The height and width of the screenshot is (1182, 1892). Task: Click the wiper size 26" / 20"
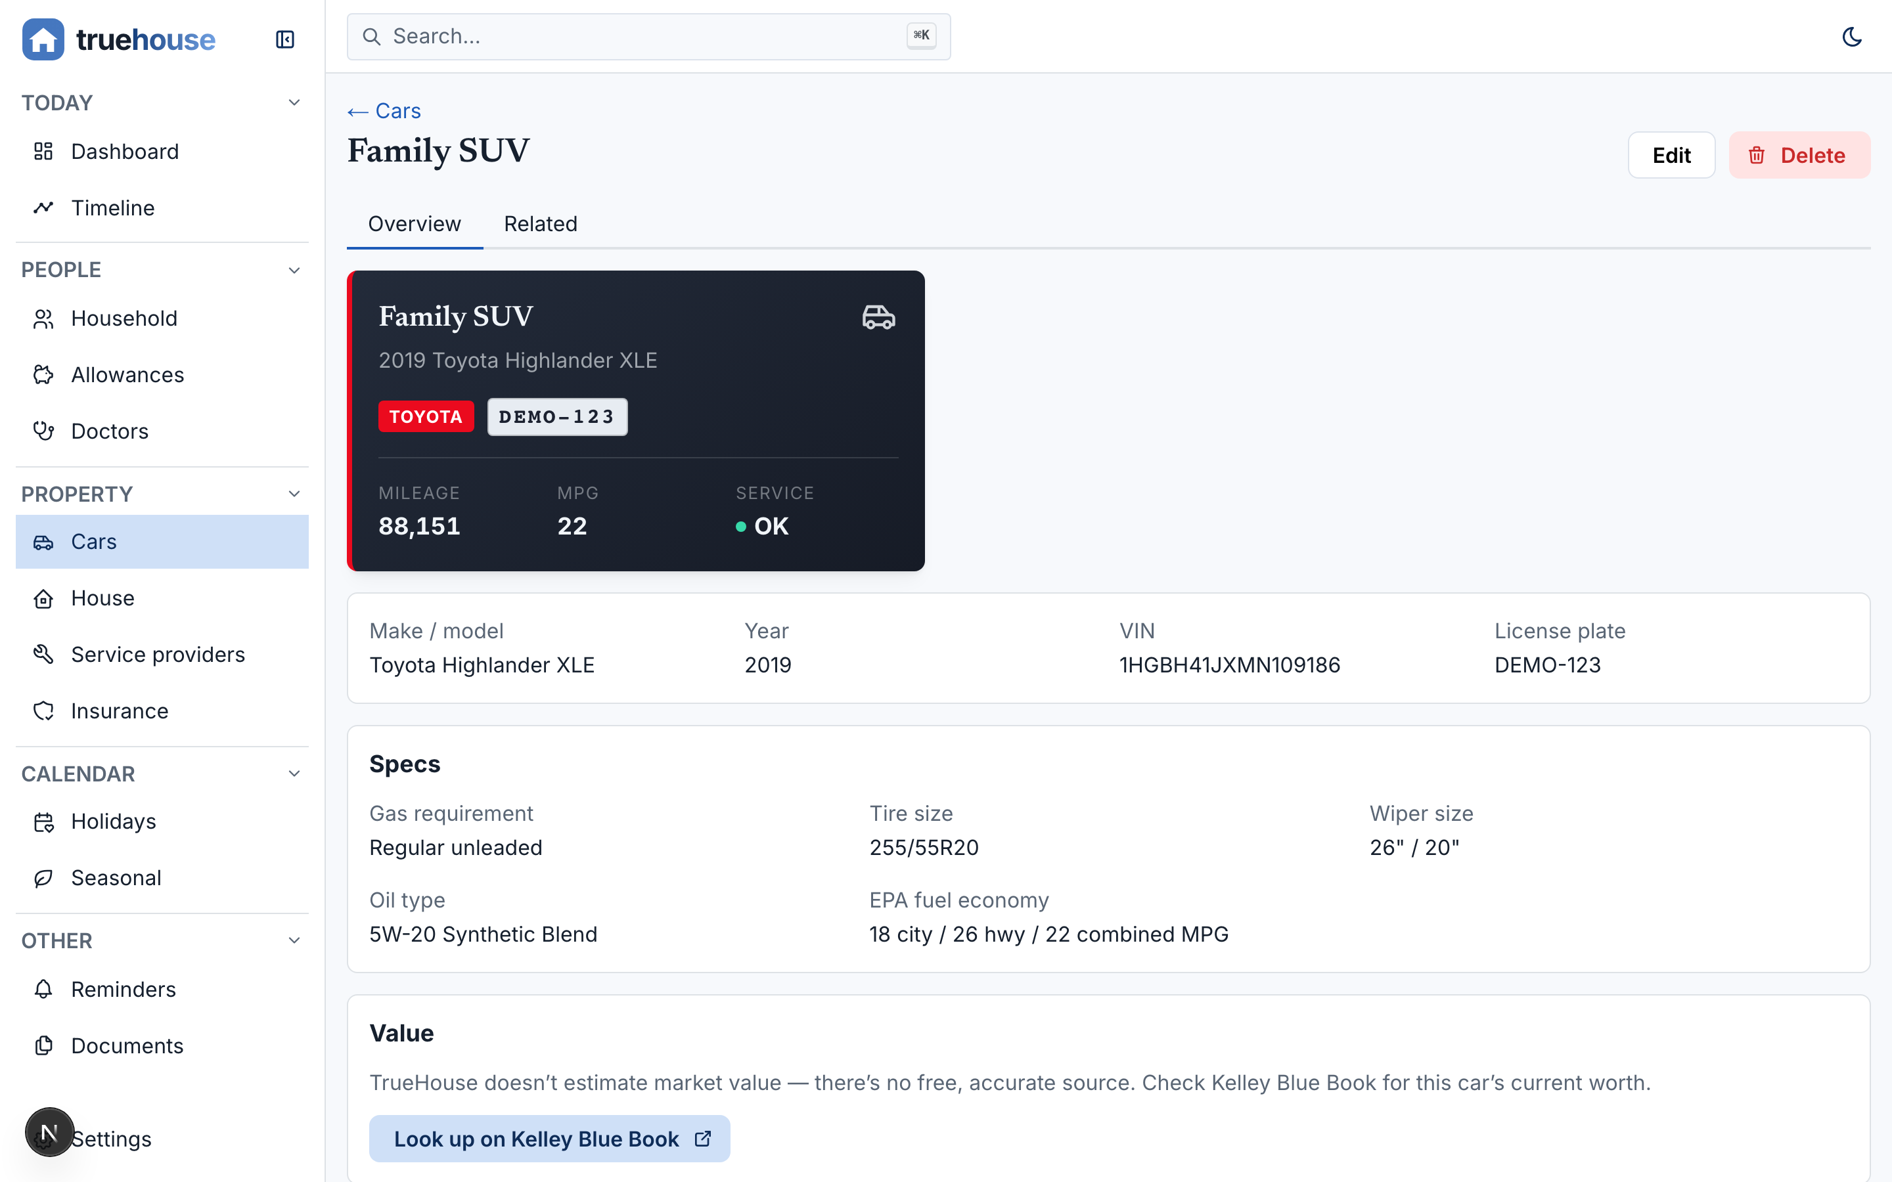coord(1414,847)
